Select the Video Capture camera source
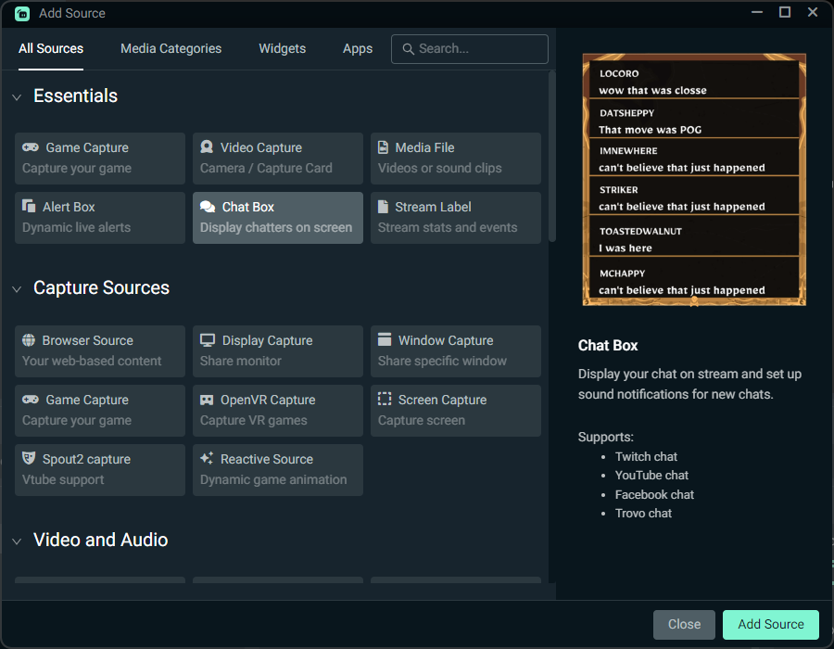Viewport: 834px width, 649px height. pyautogui.click(x=277, y=159)
